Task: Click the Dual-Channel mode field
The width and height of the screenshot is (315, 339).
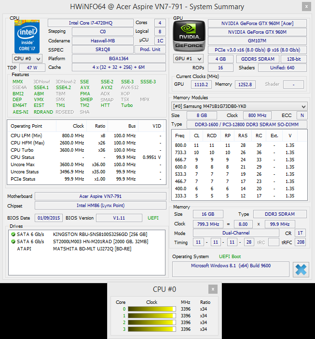Action: 236,233
